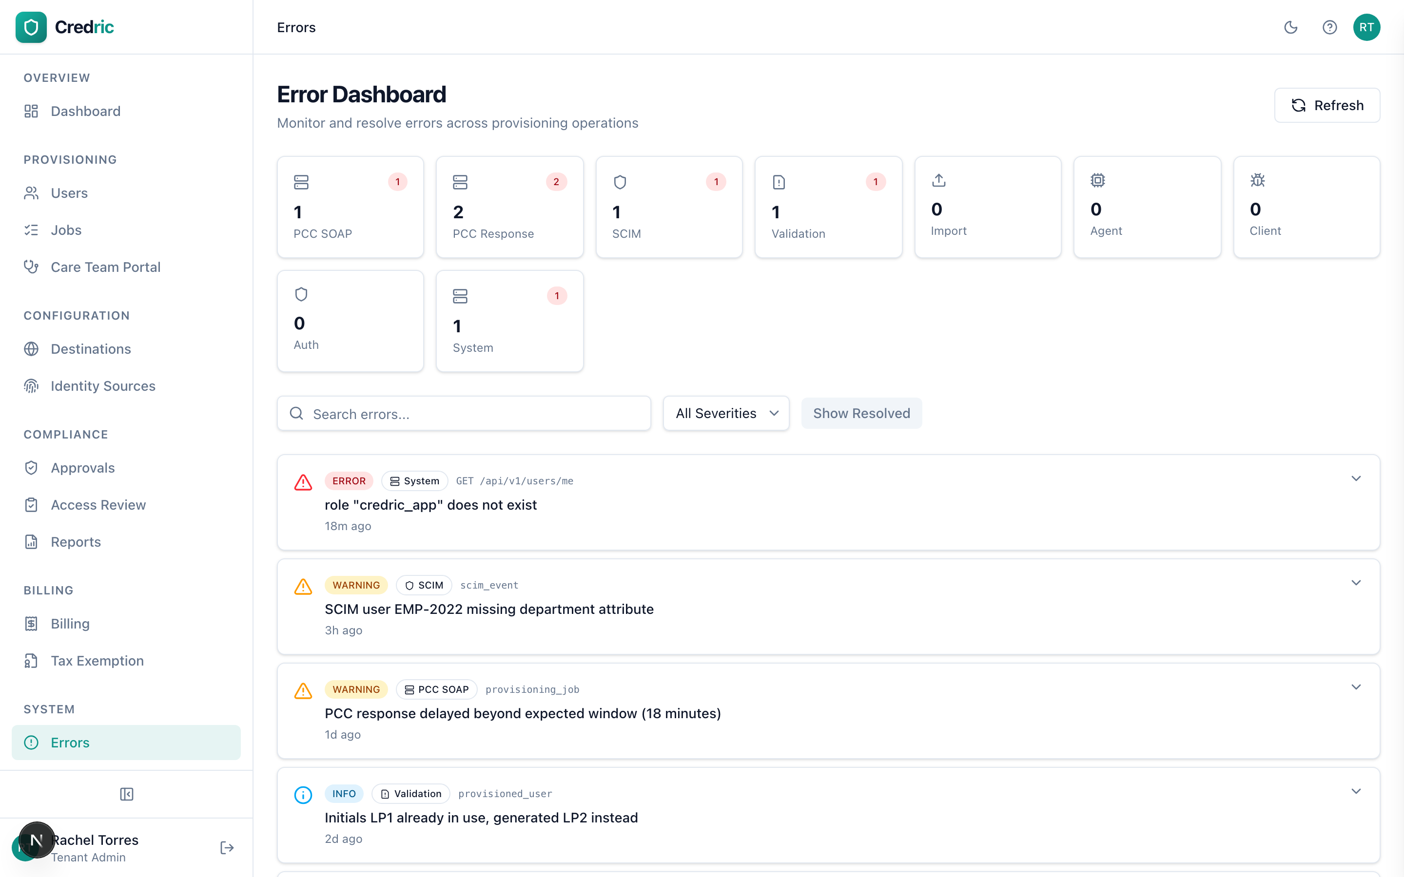Open help via the question mark icon
The width and height of the screenshot is (1404, 877).
pyautogui.click(x=1329, y=27)
